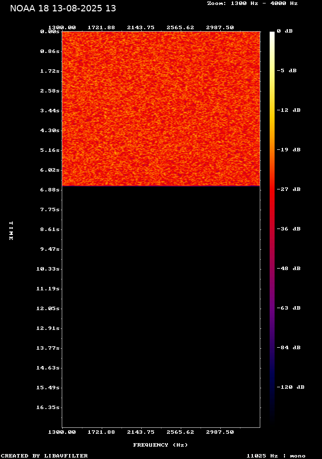Viewport: 322px width, 459px height.
Task: Click the 7.75s time label
Action: point(50,210)
